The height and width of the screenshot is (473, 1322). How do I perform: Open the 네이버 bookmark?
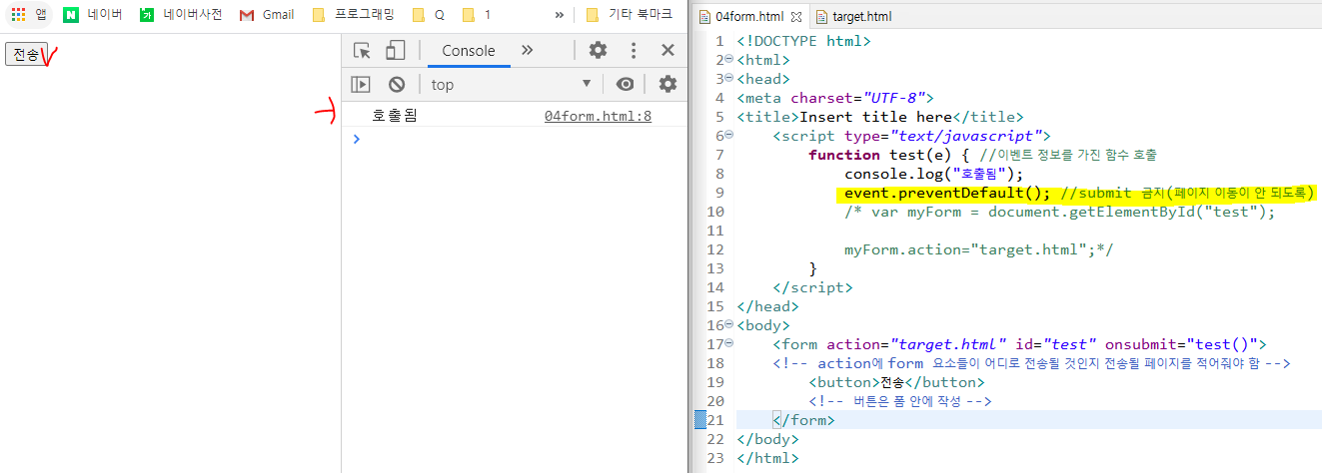[92, 15]
